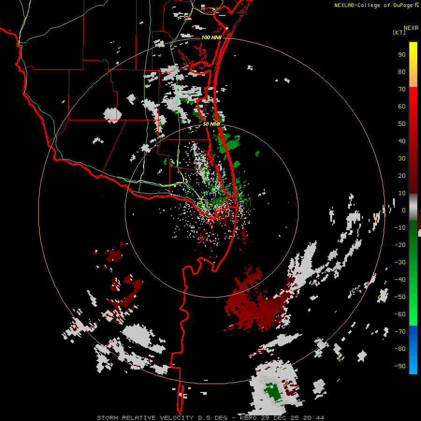
Task: Click the positive 20 scale label
Action: (x=402, y=175)
